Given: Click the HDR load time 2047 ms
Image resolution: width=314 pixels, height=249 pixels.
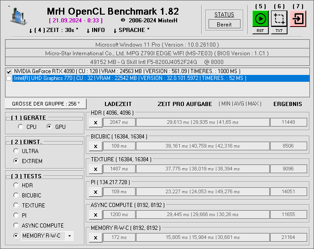Looking at the screenshot, I should pos(119,122).
